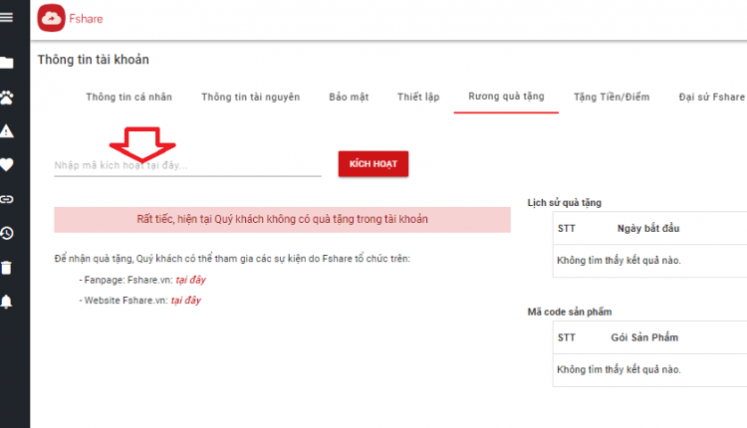Screen dimensions: 747x428
Task: Click the 'Để nhận quà tặng' instruction text
Action: click(232, 259)
